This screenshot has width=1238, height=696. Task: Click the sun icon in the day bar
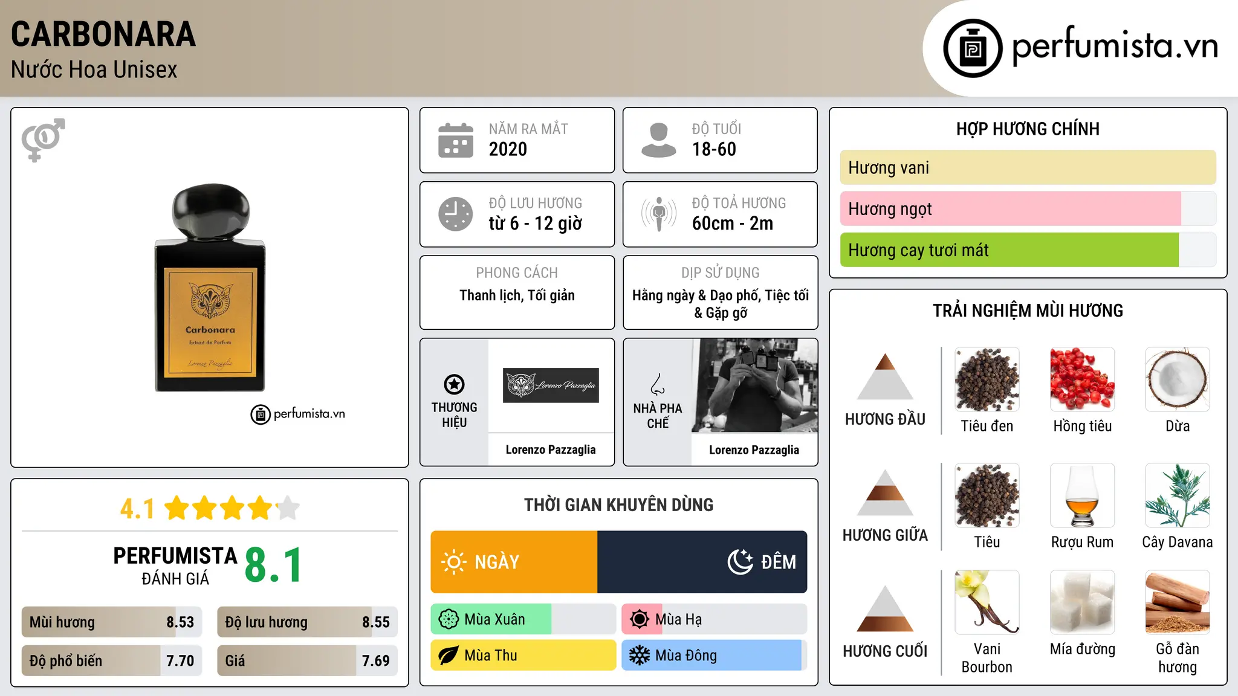click(x=454, y=562)
